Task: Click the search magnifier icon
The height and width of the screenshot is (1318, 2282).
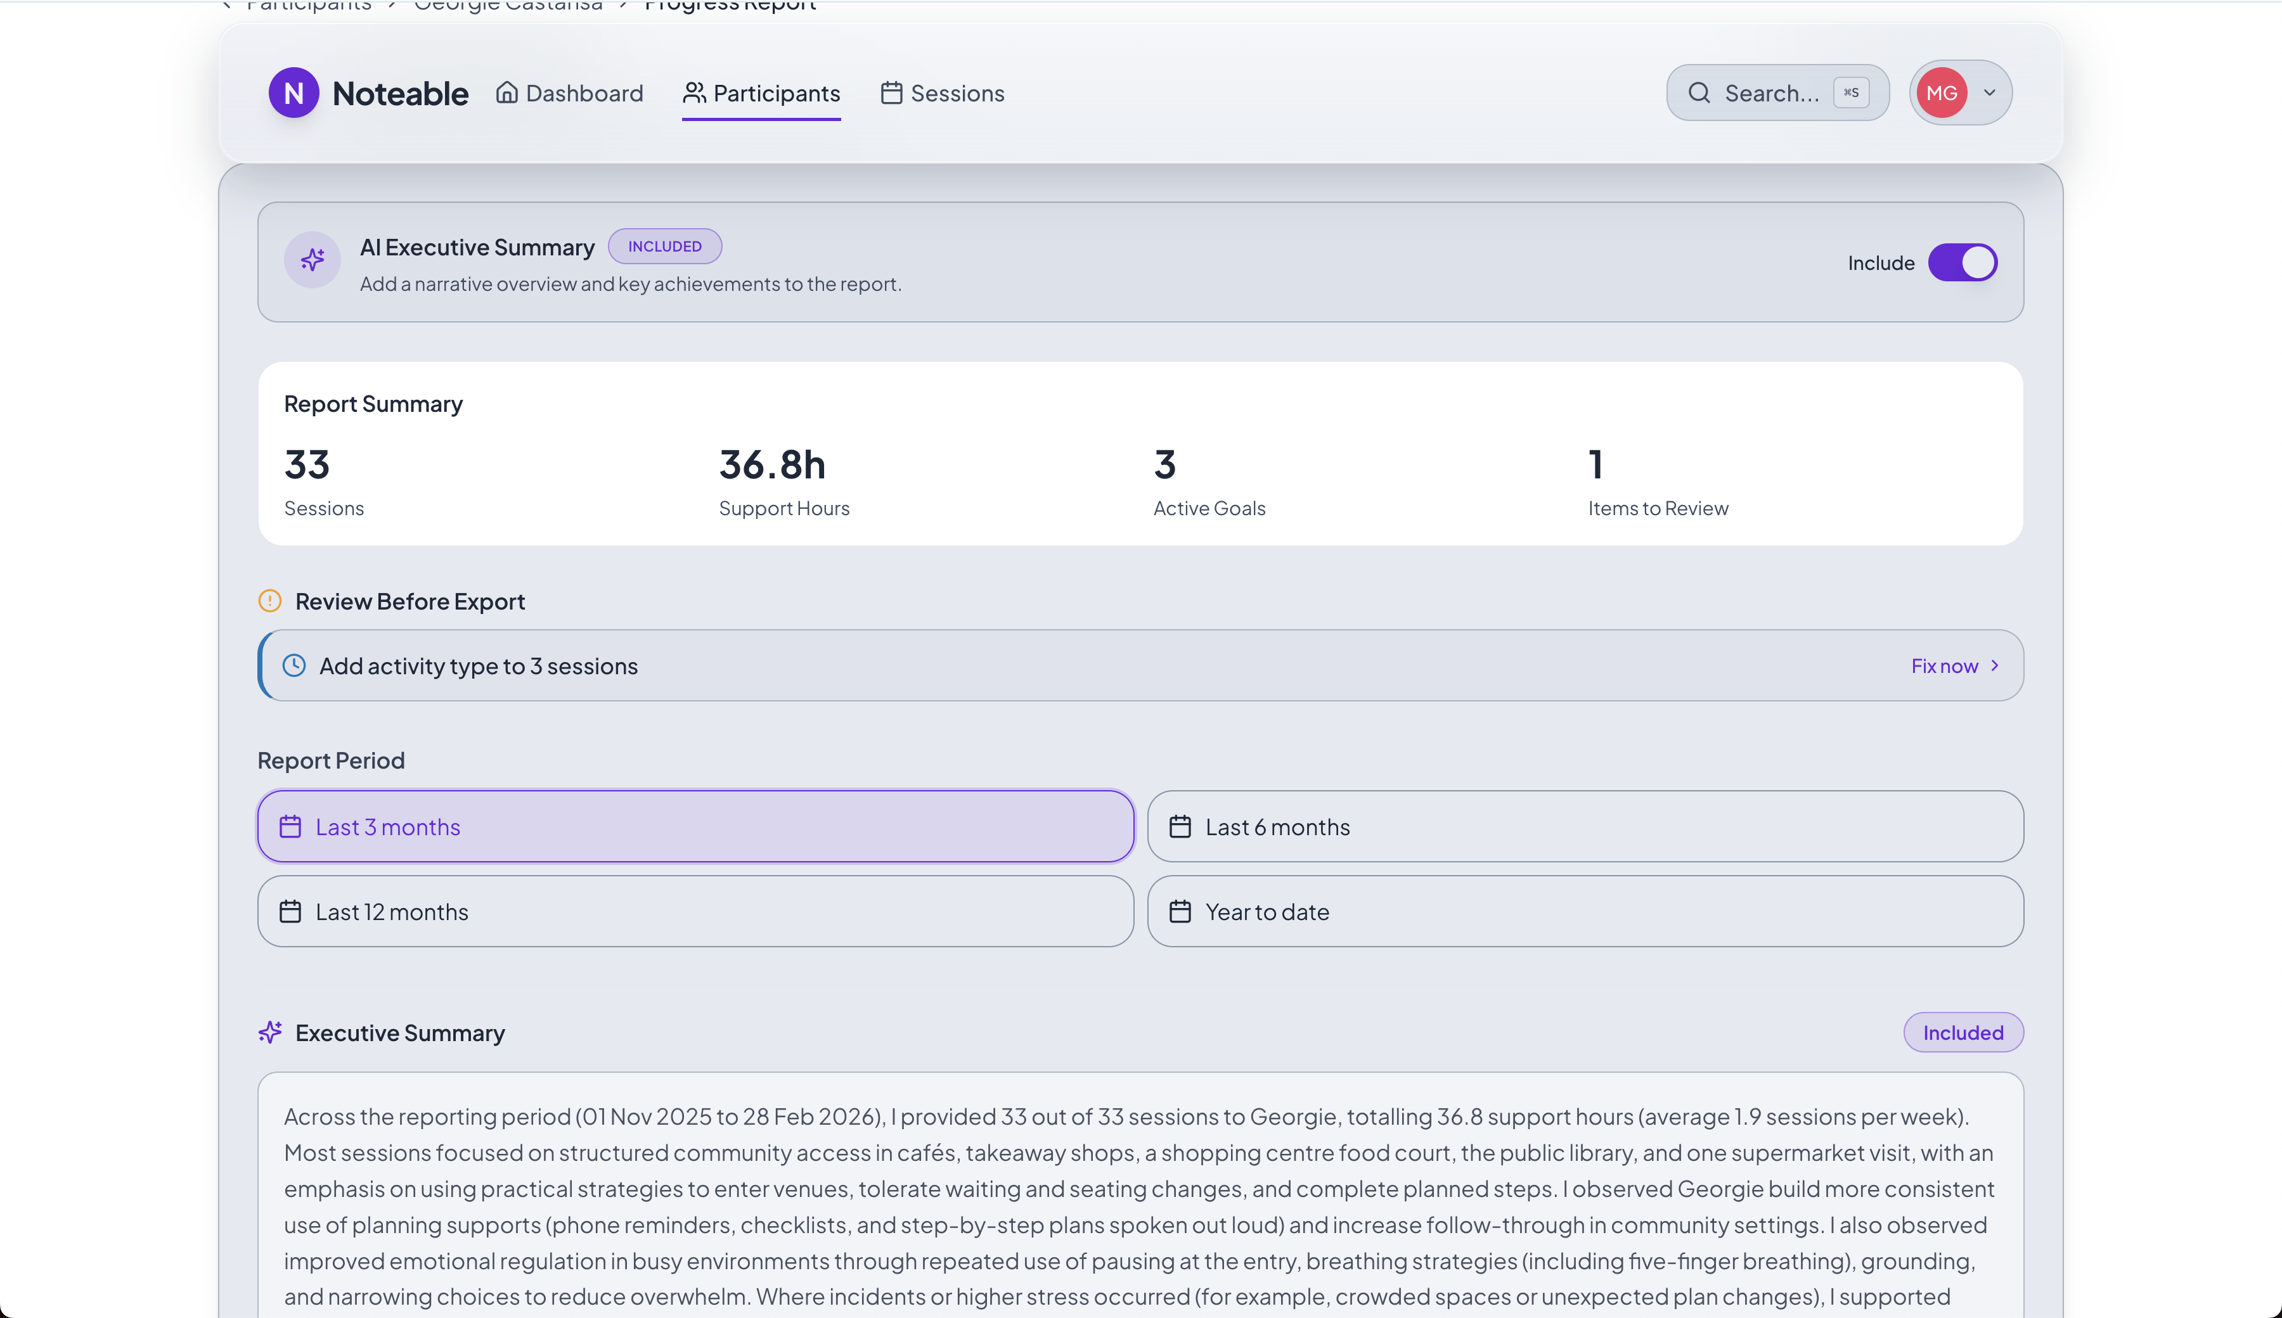Action: click(1699, 93)
